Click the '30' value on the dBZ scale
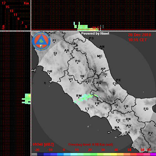The height and width of the screenshot is (156, 156). coord(103,150)
